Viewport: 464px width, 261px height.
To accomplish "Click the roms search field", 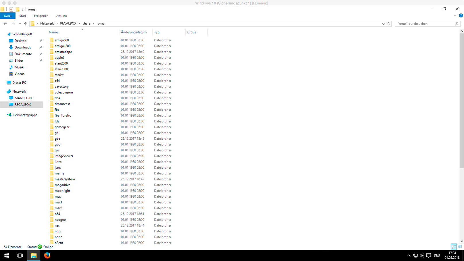I will click(425, 24).
